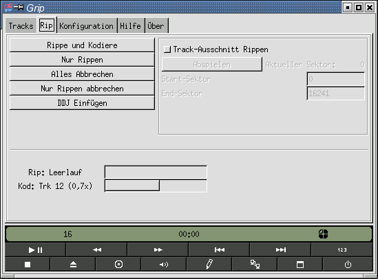Image resolution: width=378 pixels, height=279 pixels.
Task: Click the Rippe und Kodiere button
Action: point(82,45)
